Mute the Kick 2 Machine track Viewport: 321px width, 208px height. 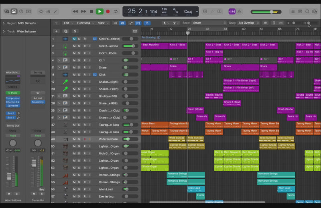pyautogui.click(x=74, y=46)
